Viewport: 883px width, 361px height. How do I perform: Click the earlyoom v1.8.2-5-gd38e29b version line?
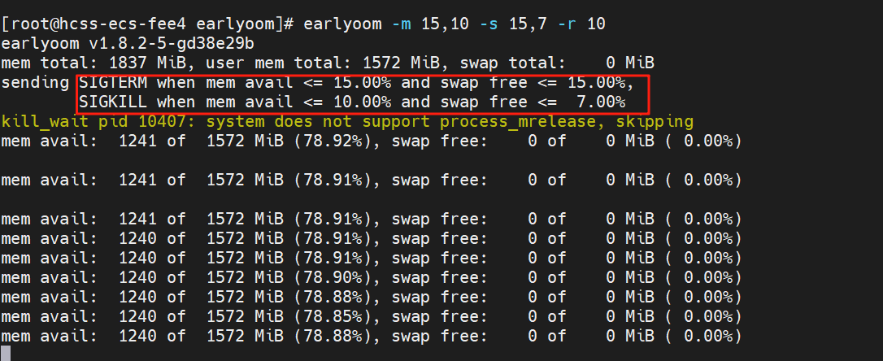pos(136,44)
